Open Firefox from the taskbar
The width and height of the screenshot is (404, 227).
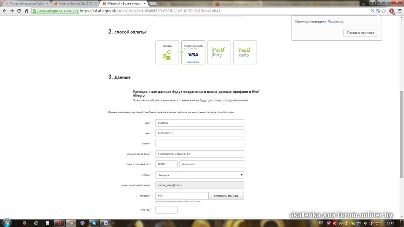tap(24, 223)
